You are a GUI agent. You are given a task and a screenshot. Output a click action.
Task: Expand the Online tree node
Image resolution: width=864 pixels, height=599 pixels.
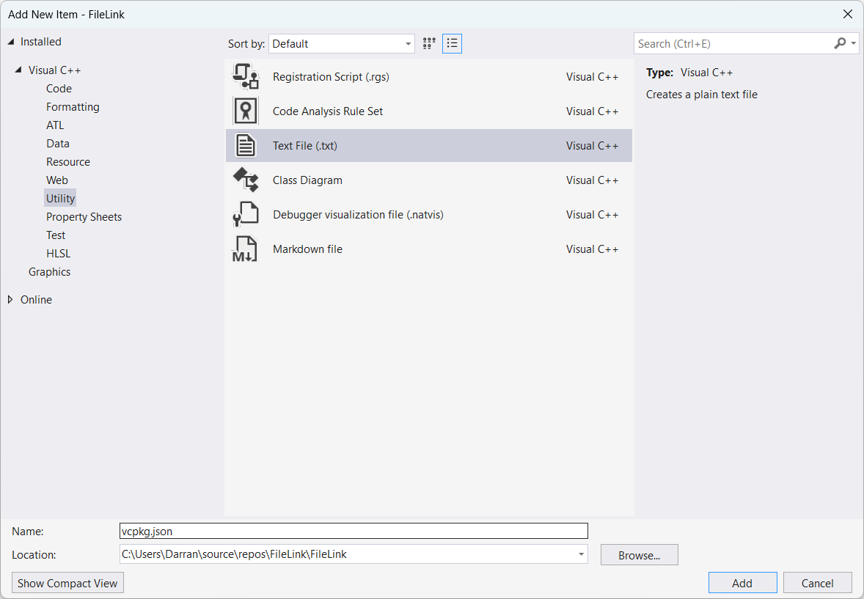(10, 300)
